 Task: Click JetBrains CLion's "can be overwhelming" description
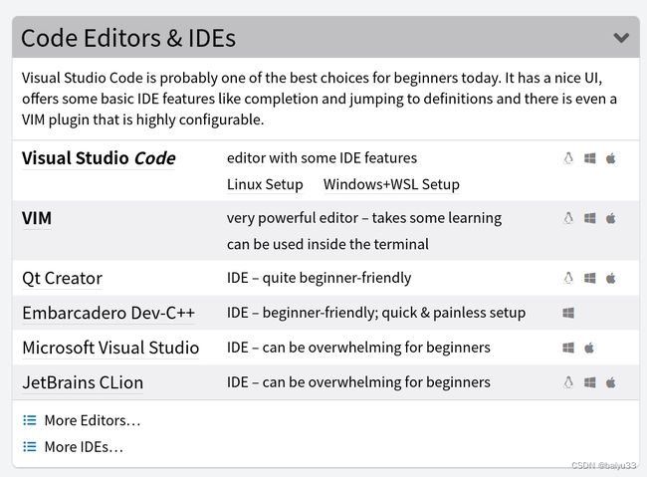pyautogui.click(x=358, y=382)
